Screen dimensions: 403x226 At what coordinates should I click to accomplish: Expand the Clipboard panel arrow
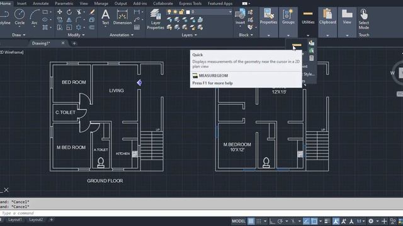coord(327,35)
